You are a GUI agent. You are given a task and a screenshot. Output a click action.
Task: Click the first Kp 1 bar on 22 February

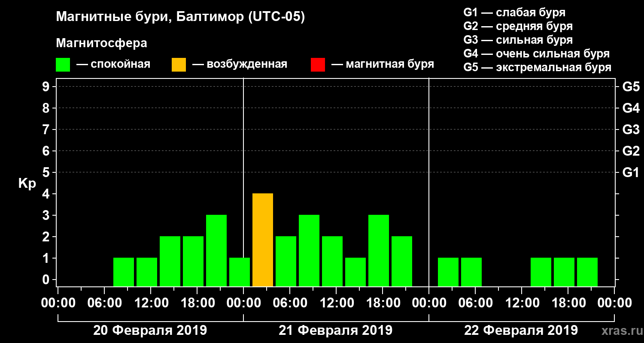tap(448, 272)
